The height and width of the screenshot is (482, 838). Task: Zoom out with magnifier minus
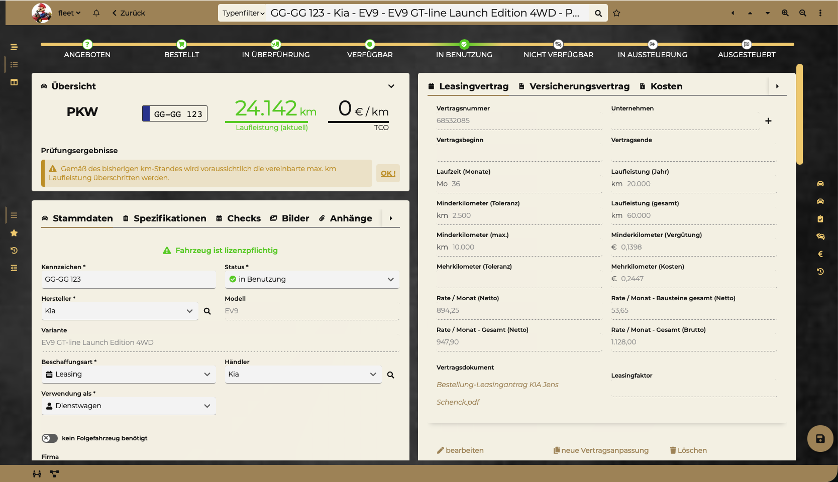tap(803, 13)
